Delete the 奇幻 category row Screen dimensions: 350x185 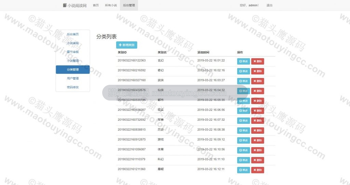[258, 71]
